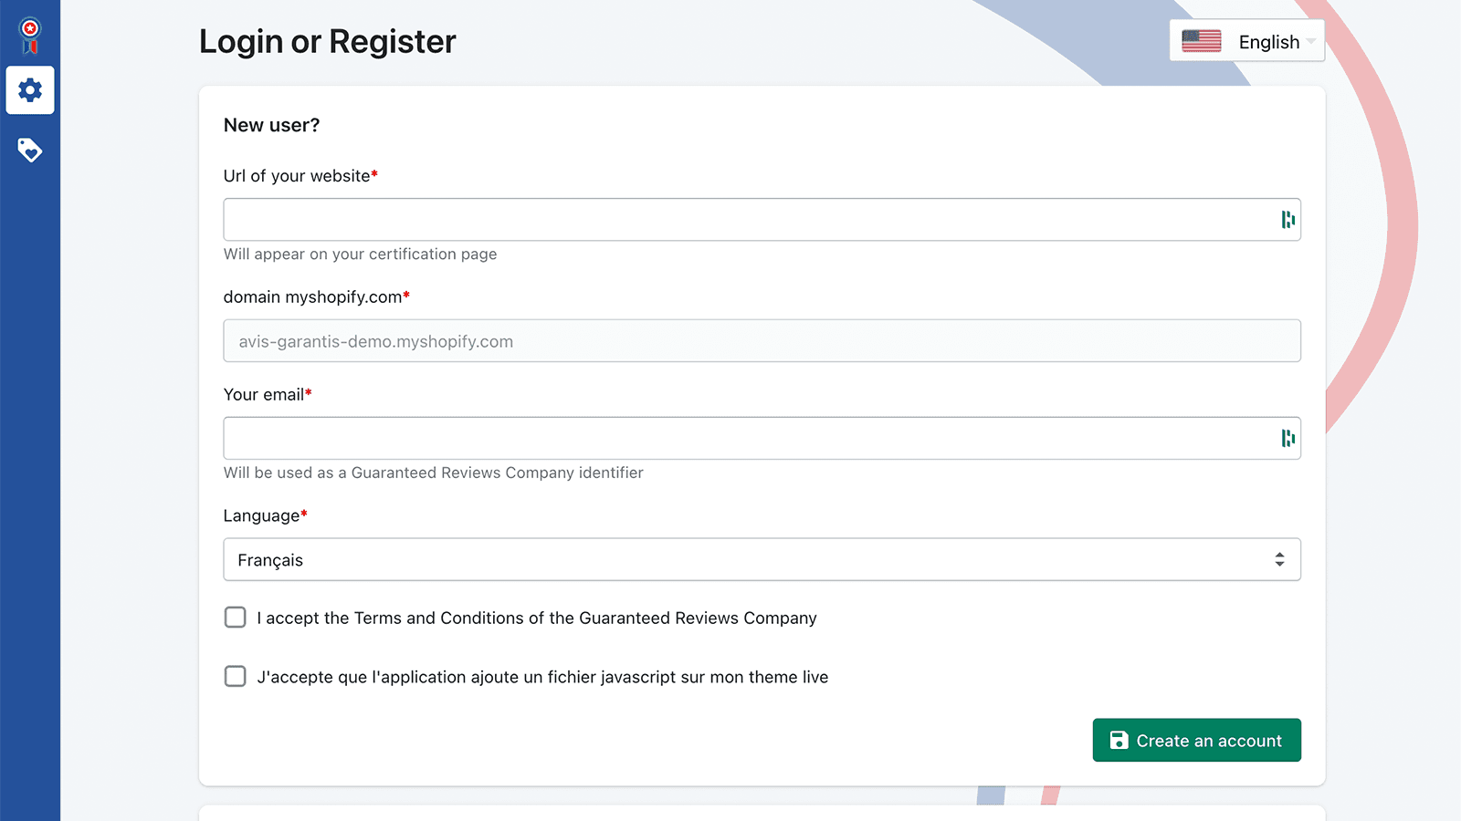Image resolution: width=1461 pixels, height=821 pixels.
Task: Focus the Url of your website field
Action: pos(749,220)
